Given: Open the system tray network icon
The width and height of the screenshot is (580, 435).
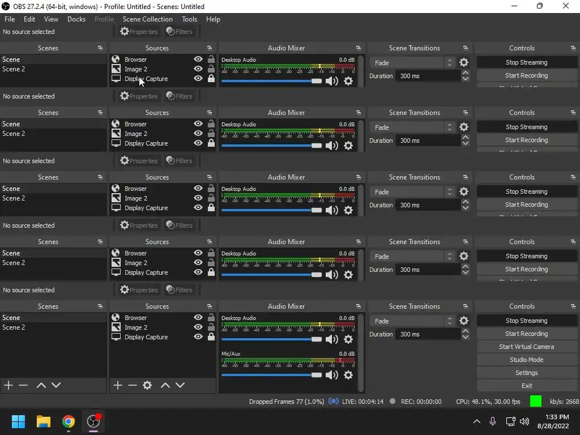Looking at the screenshot, I should (510, 421).
